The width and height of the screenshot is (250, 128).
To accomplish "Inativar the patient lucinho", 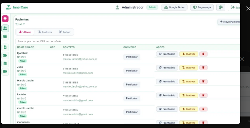I will (x=189, y=95).
